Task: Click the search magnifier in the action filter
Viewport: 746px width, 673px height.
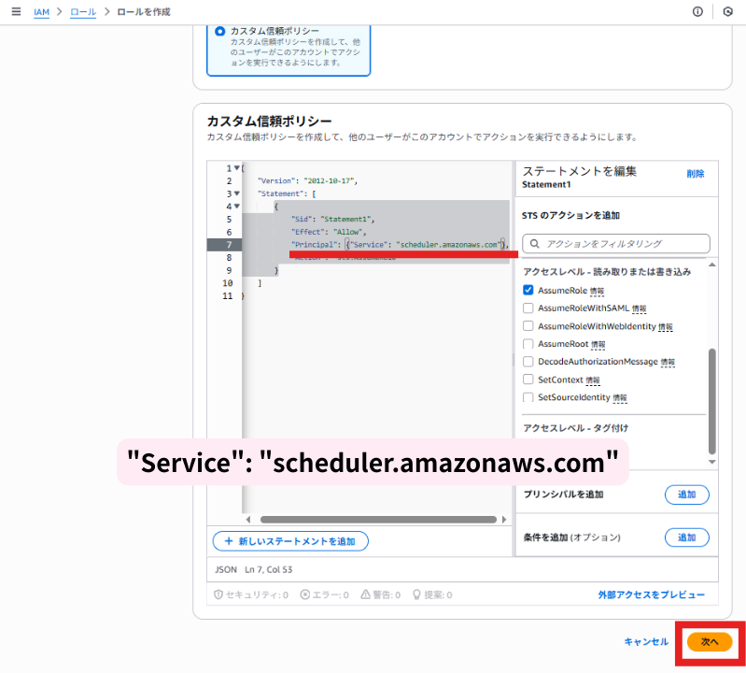Action: 534,243
